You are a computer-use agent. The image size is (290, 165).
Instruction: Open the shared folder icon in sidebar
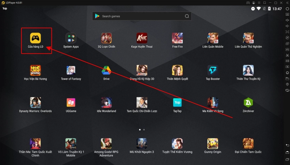[x=287, y=78]
